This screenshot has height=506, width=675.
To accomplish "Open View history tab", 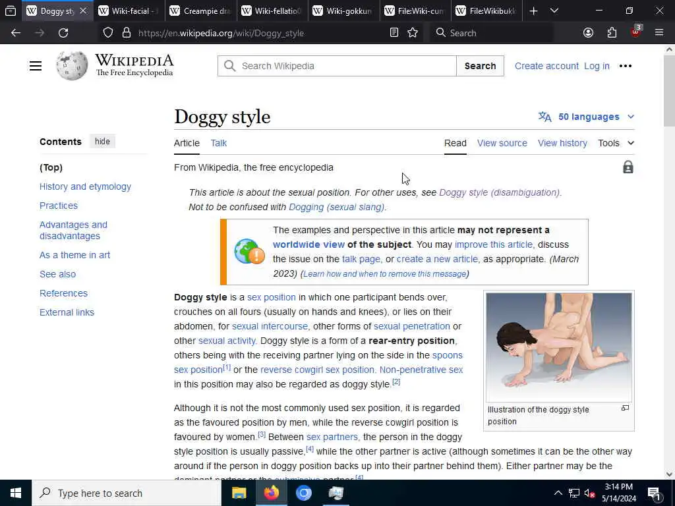I will coord(562,143).
